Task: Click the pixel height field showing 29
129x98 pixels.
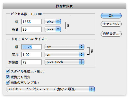Action: [32, 29]
